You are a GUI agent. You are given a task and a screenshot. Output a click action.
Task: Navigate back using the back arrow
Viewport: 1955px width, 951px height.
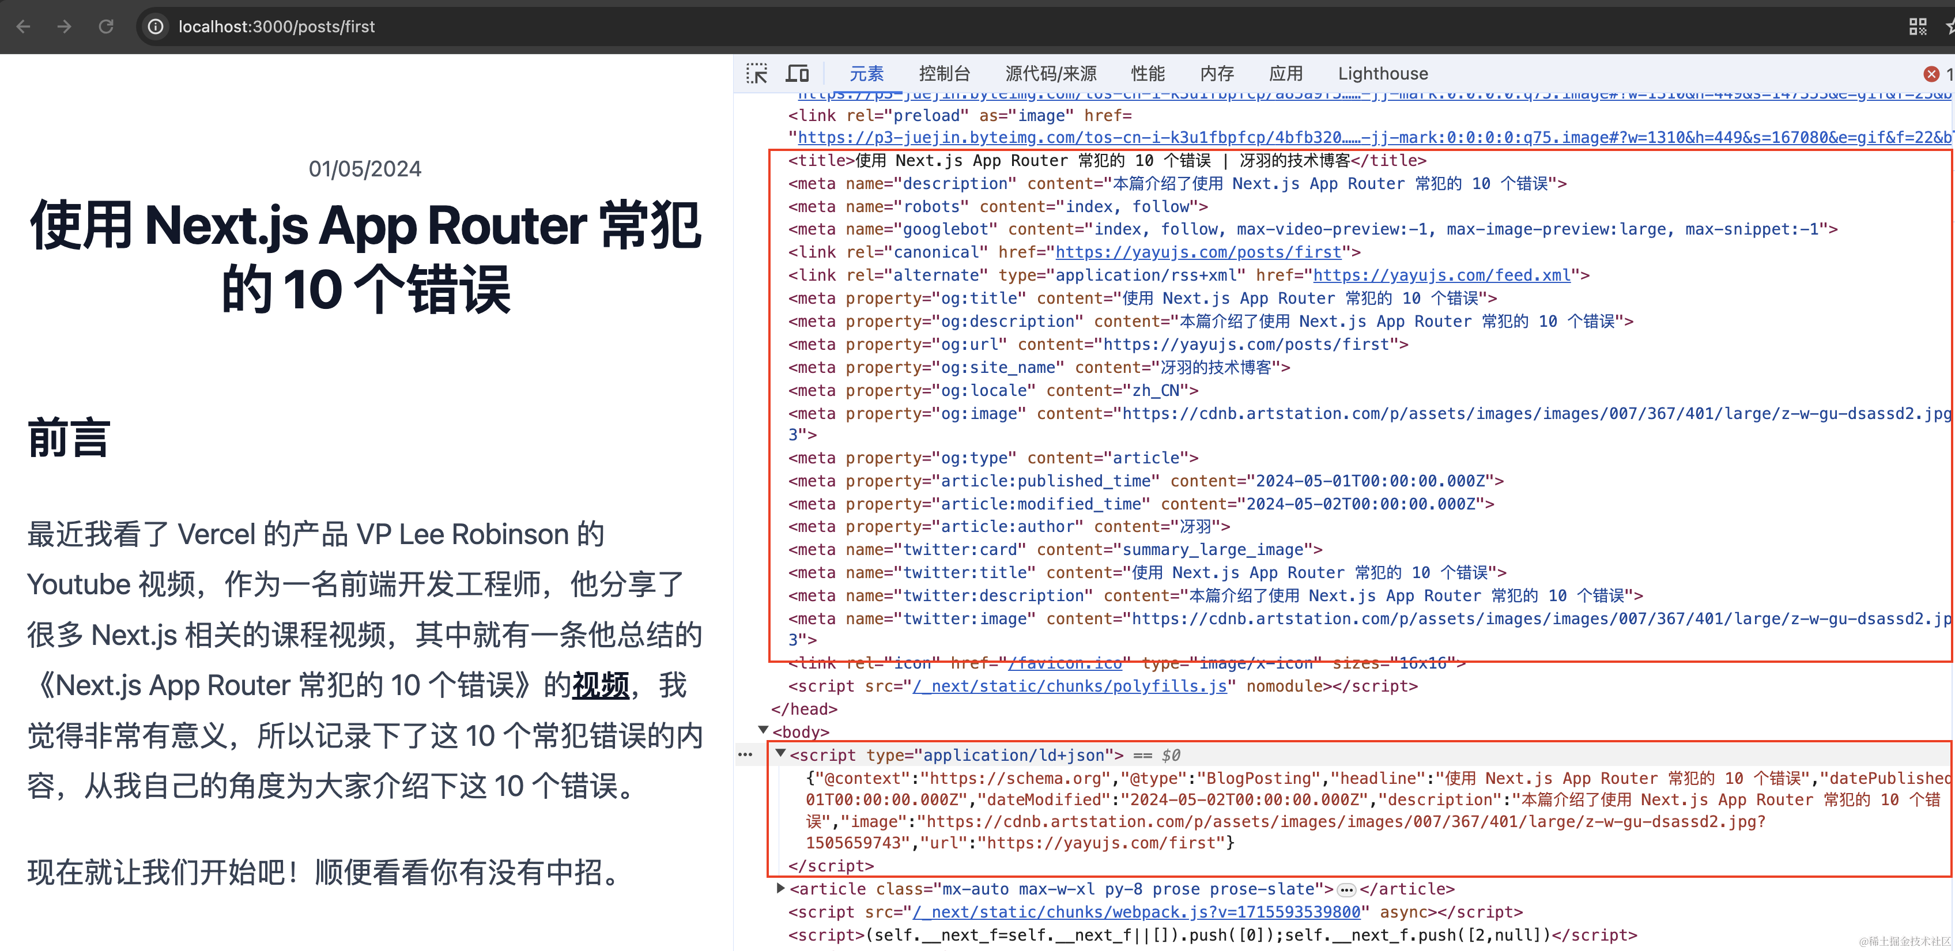[23, 26]
